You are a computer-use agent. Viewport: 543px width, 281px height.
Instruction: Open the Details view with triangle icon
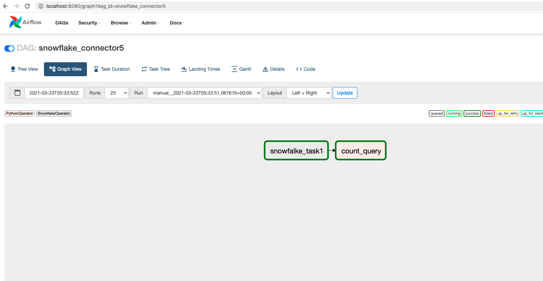pyautogui.click(x=265, y=69)
